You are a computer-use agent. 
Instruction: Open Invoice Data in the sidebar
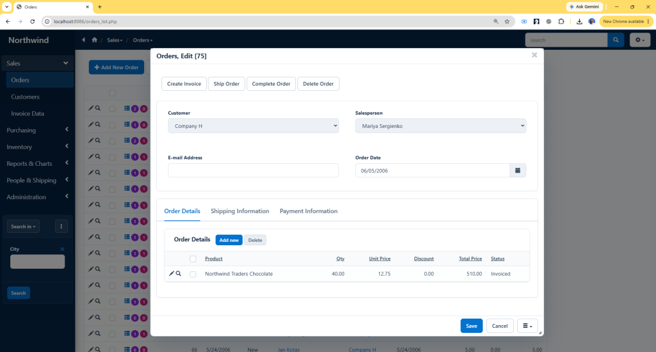(x=40, y=113)
